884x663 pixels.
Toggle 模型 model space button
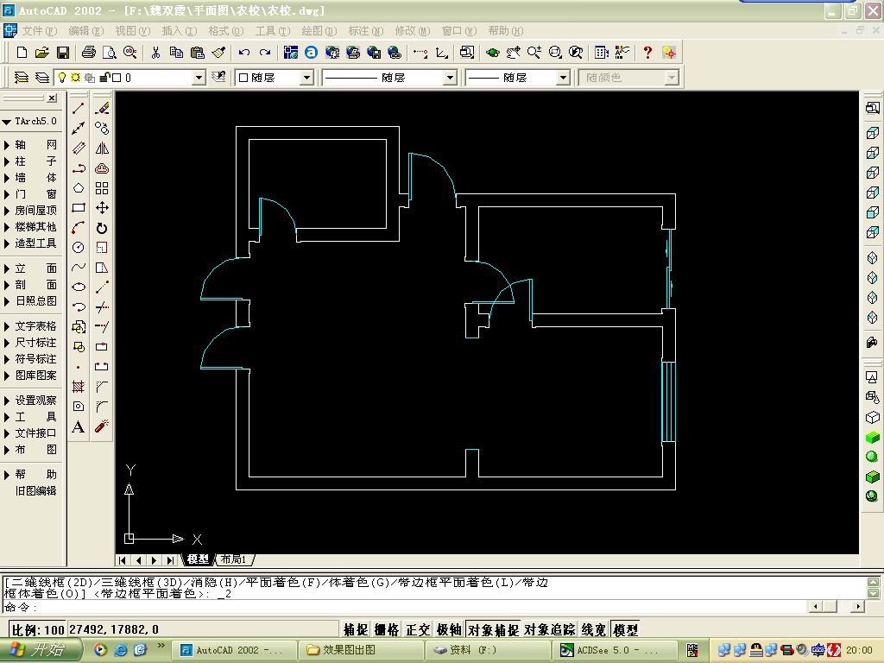tap(625, 629)
